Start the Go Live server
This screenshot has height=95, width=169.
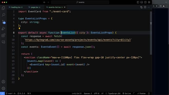pos(127,93)
